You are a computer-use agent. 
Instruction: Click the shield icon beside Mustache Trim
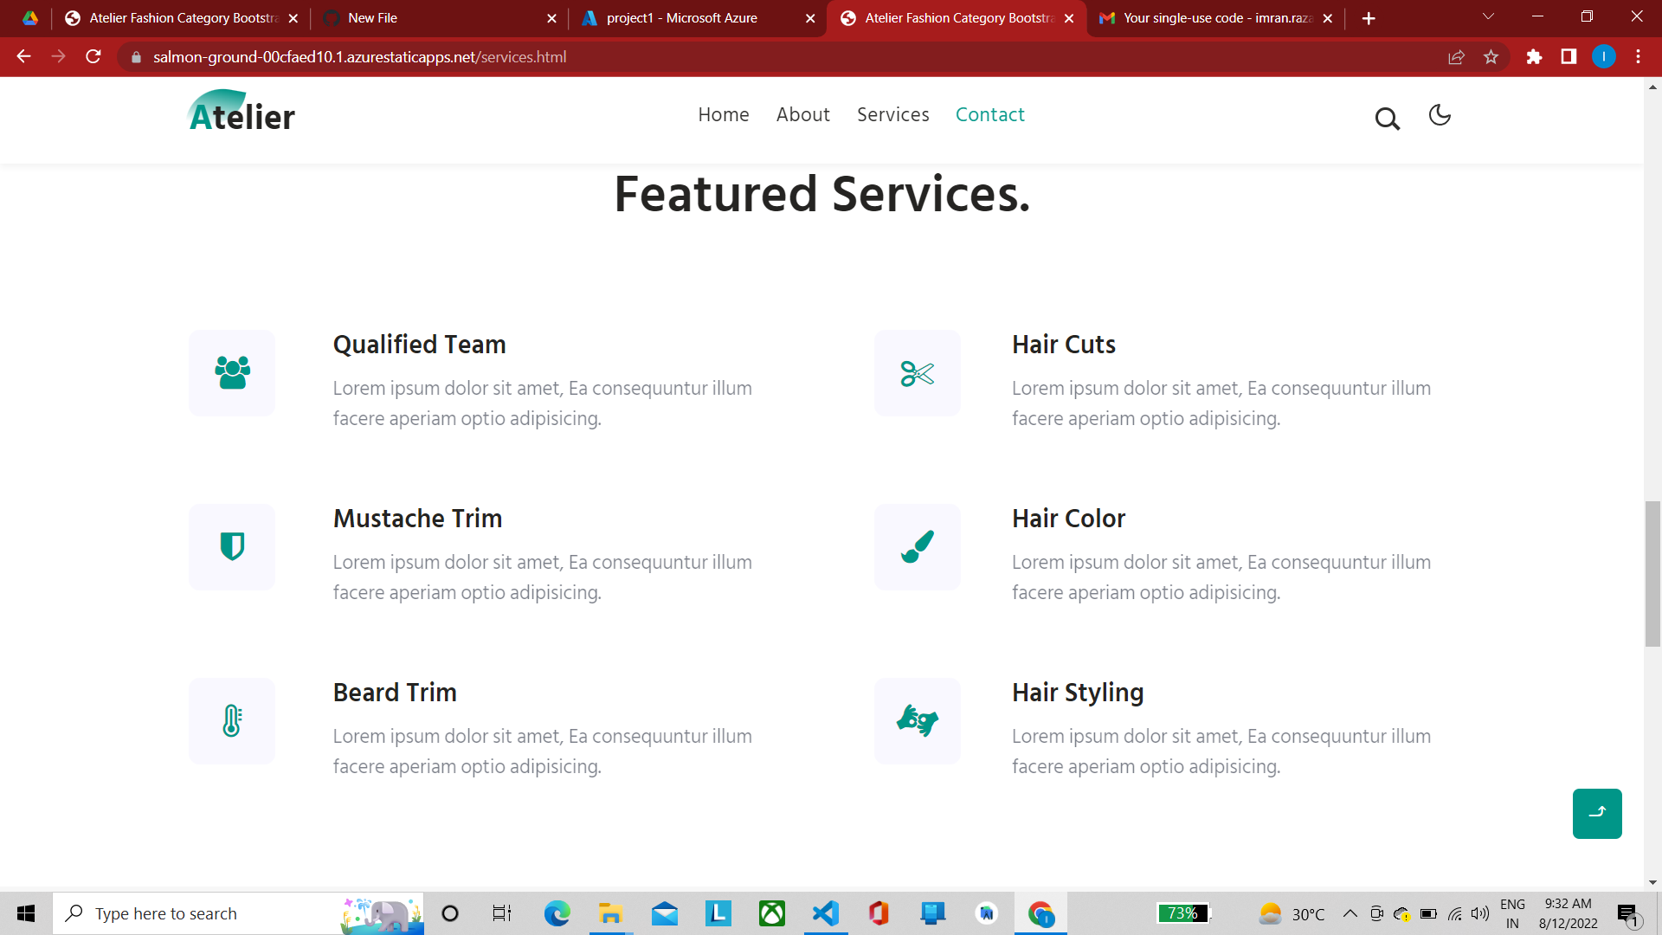click(231, 546)
